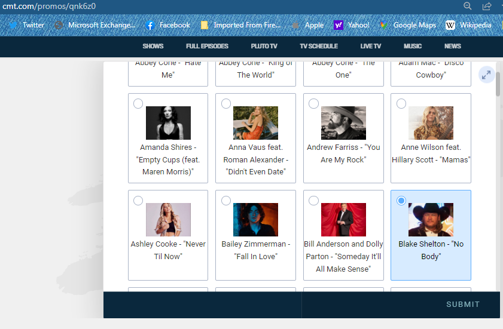Click the Abbey Cone "Hate Me" card
Viewport: 503px width, 329px height.
coord(168,73)
